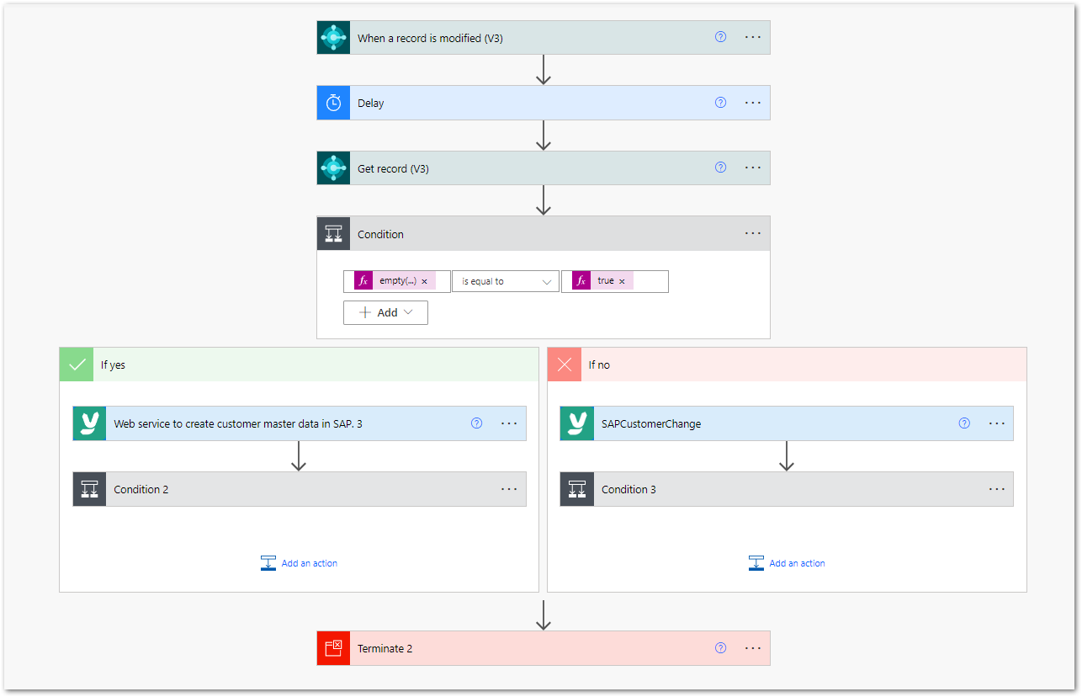Open help for 'Web service to create customer master data in SAP. 3'
The height and width of the screenshot is (697, 1082).
point(476,423)
